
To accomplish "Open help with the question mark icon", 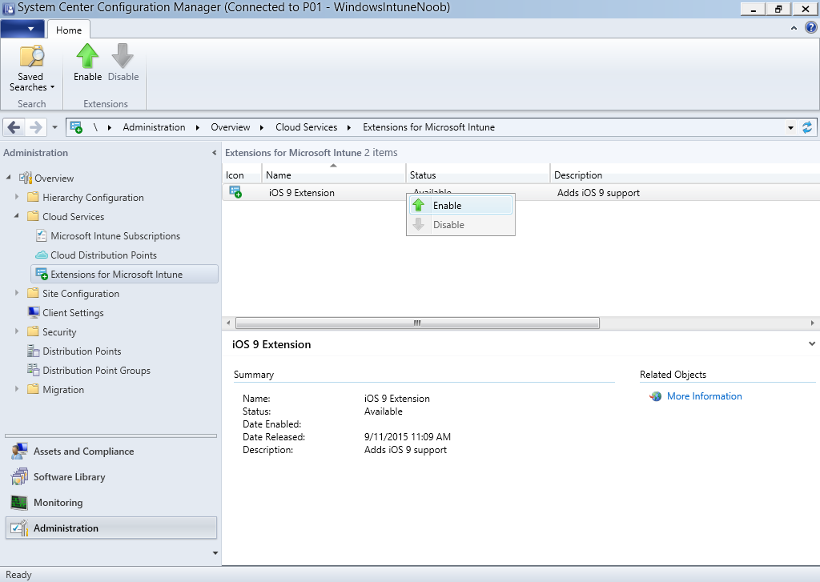I will tap(810, 28).
